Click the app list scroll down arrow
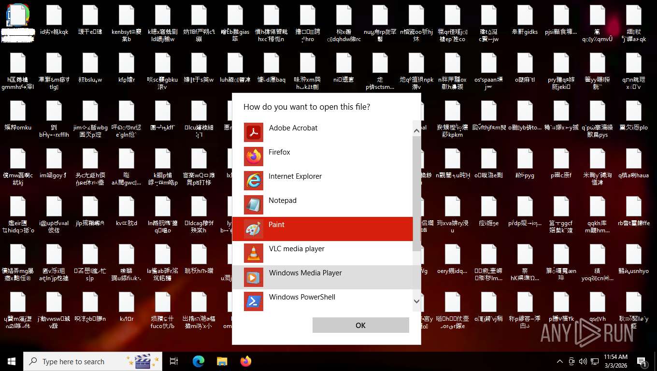This screenshot has width=657, height=371. [x=417, y=301]
